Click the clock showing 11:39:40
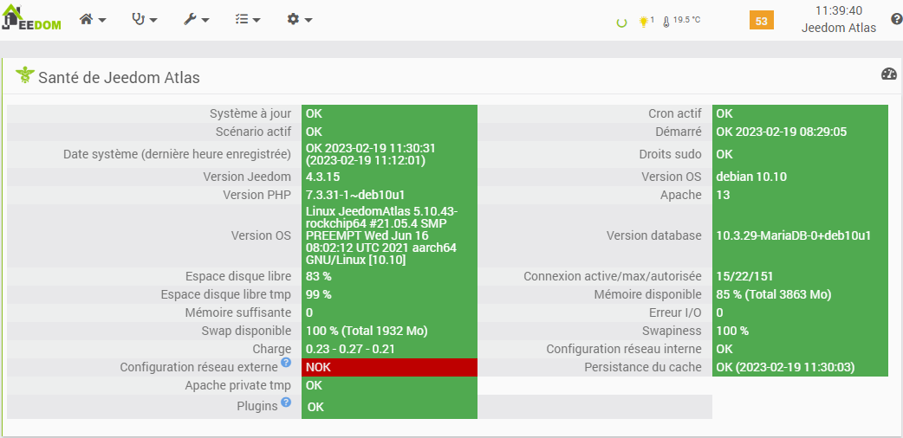 click(x=838, y=10)
